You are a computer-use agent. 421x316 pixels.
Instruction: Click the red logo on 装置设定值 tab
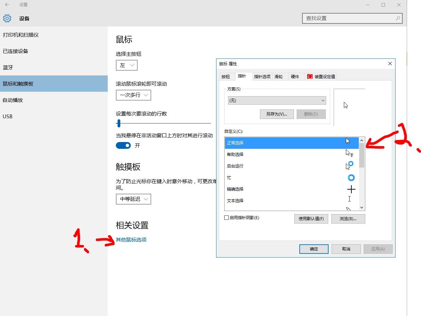click(x=310, y=76)
